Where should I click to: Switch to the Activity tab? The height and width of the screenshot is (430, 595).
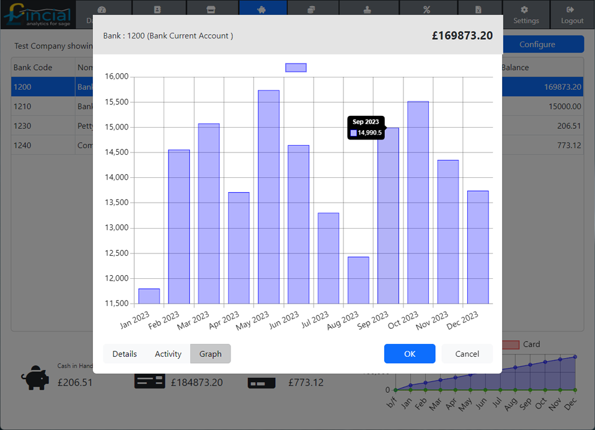(168, 354)
